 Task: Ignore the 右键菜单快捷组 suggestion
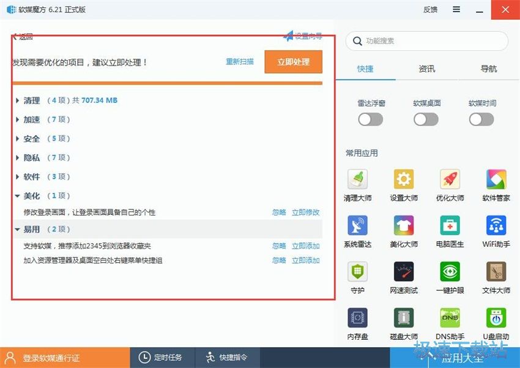279,260
